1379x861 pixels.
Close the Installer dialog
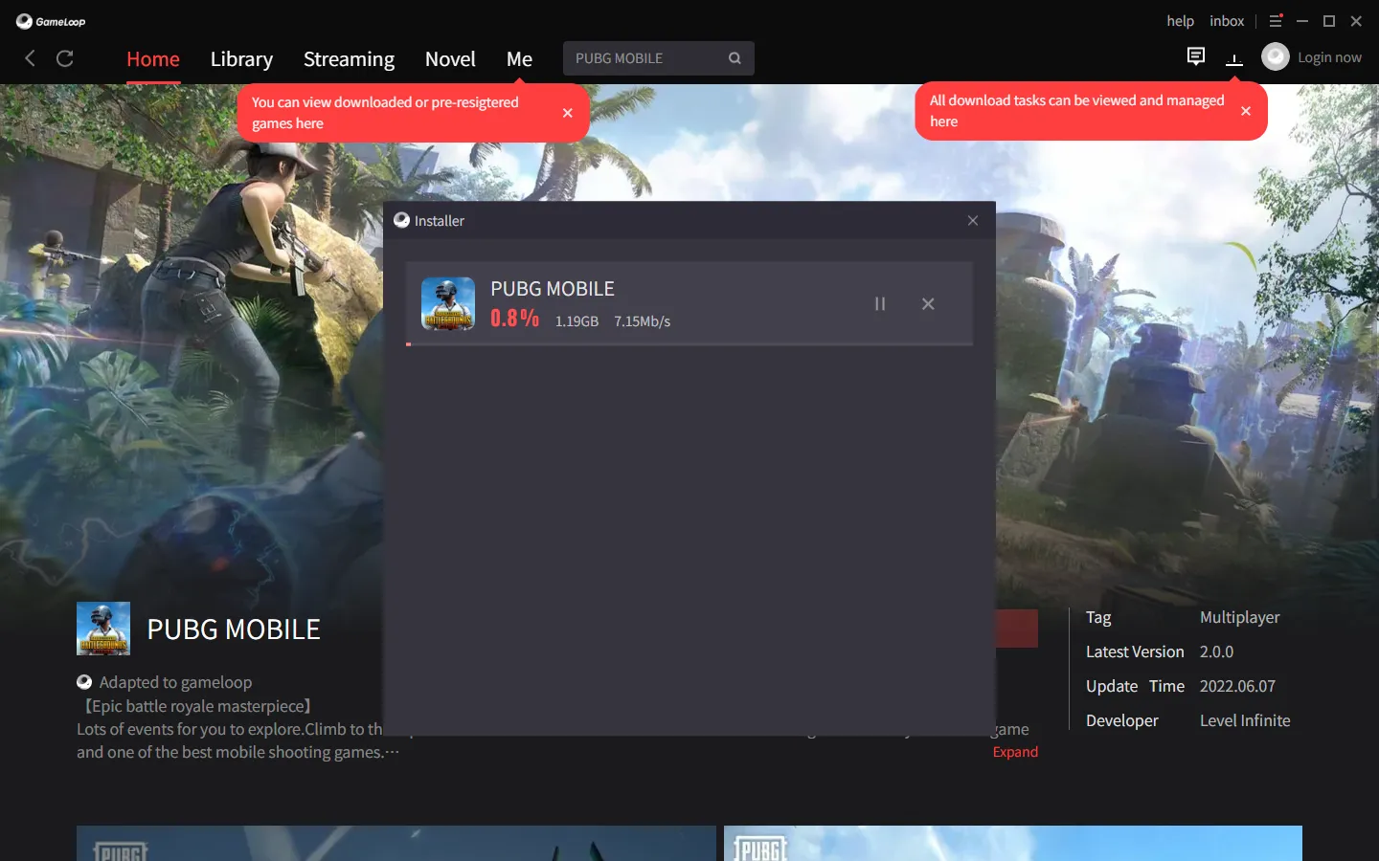click(973, 221)
